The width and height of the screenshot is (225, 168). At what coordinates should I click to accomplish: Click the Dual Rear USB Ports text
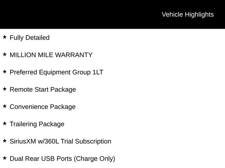coord(41,159)
